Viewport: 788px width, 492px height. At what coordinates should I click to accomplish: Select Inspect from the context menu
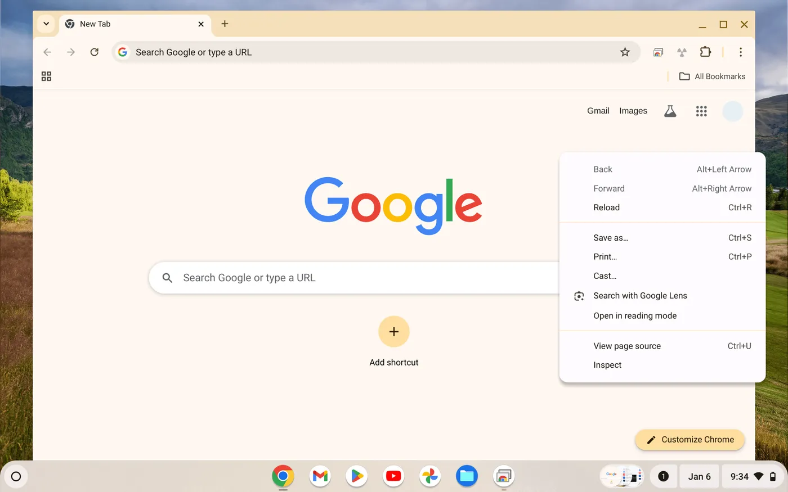pos(662,365)
